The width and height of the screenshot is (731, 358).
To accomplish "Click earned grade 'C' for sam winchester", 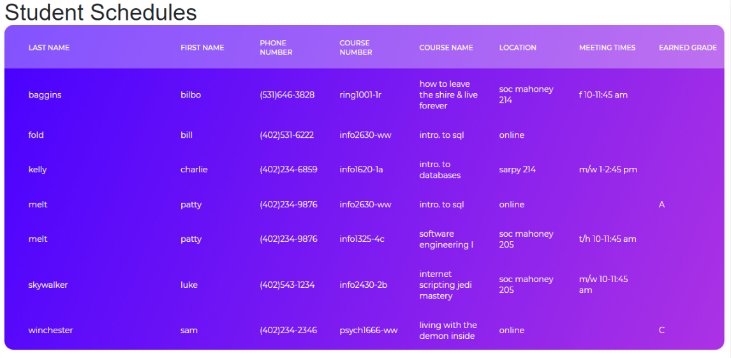I will (x=661, y=331).
